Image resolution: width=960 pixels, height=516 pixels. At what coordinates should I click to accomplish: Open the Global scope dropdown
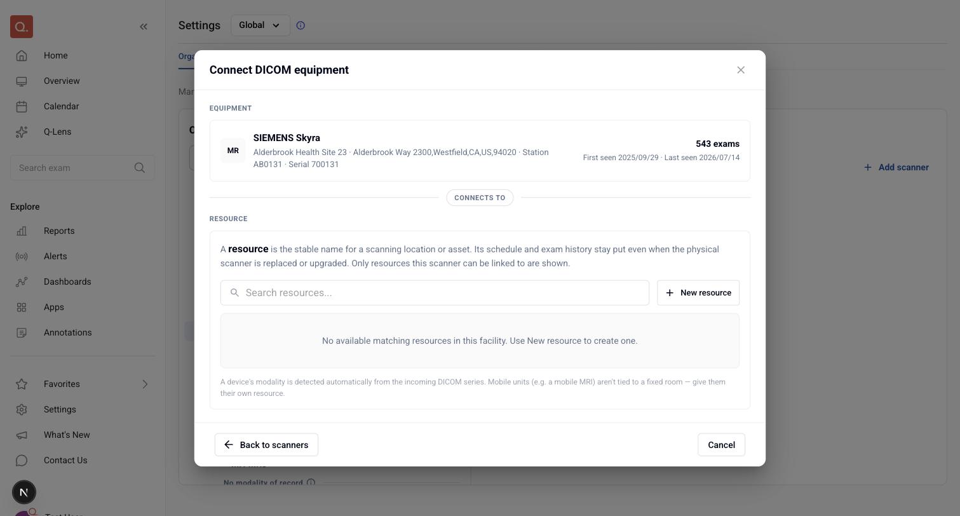(260, 25)
